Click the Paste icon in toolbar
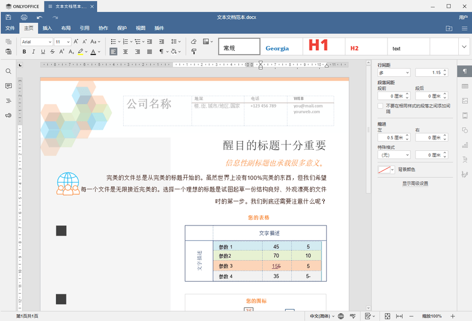472x321 pixels. 9,52
